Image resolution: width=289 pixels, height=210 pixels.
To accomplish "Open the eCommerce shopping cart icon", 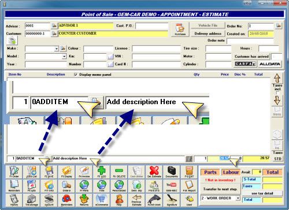I will click(102, 200).
